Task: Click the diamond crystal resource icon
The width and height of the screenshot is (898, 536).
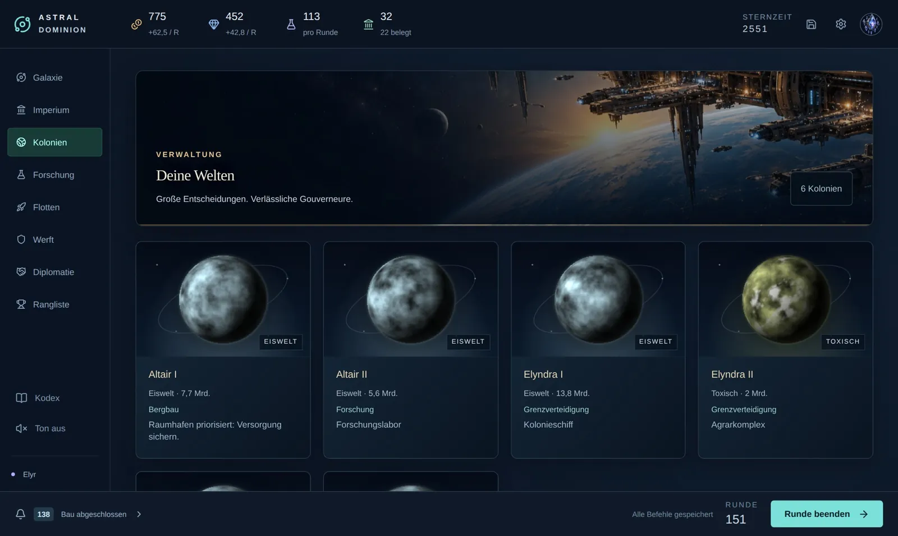Action: pos(214,24)
